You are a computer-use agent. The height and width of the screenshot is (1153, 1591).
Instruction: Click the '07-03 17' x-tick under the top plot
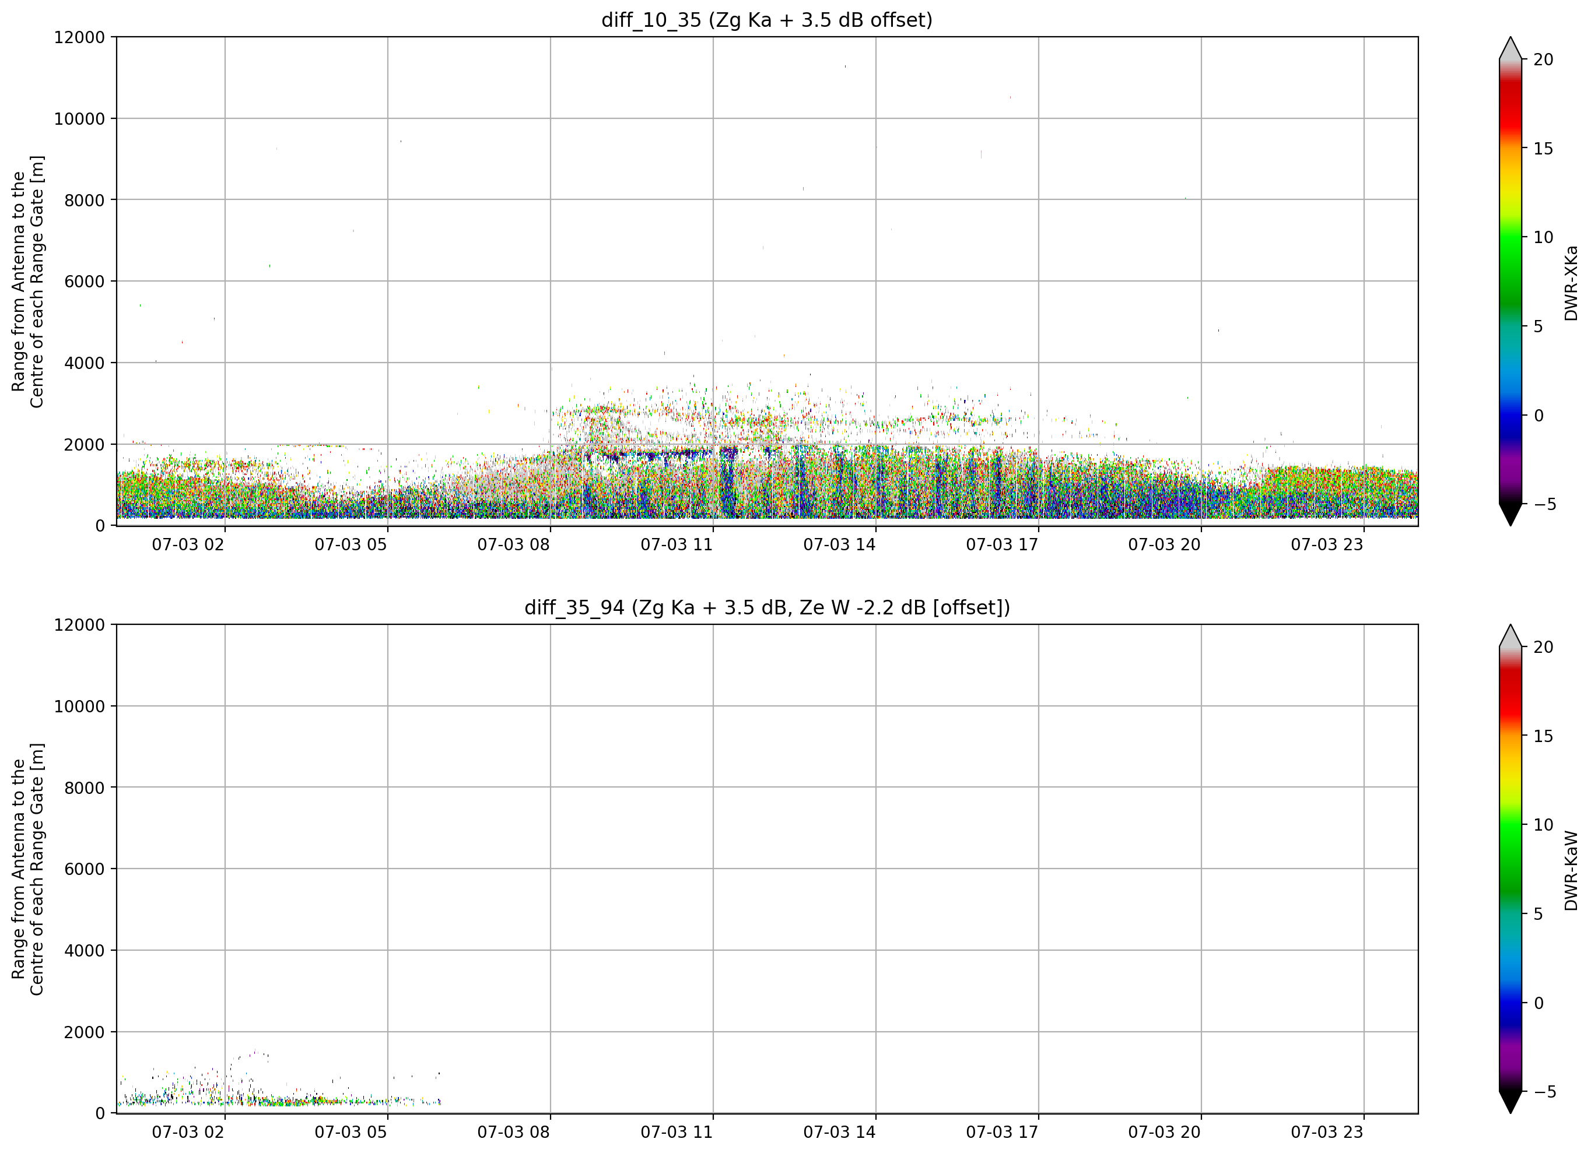1002,545
